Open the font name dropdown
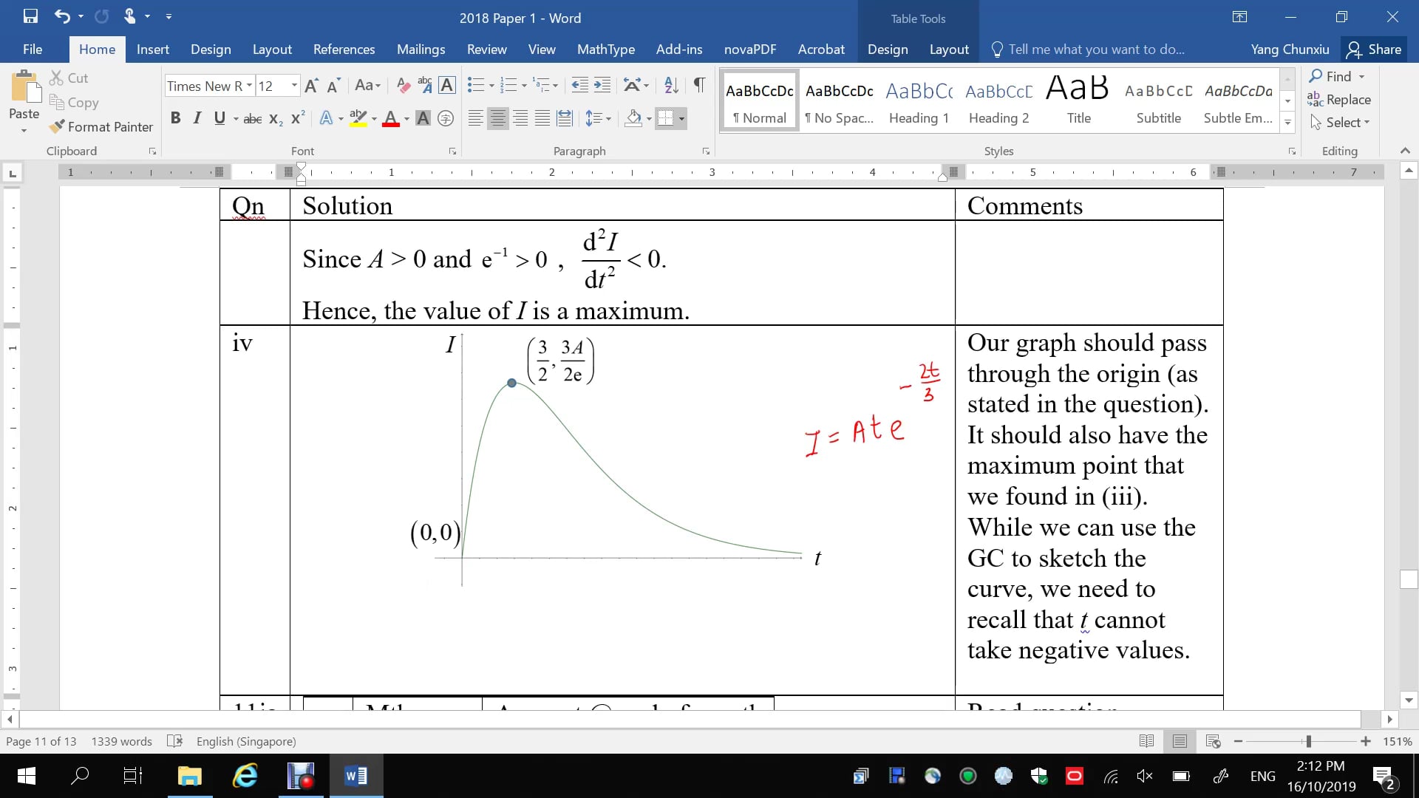Screen dimensions: 1419x798 click(x=249, y=86)
